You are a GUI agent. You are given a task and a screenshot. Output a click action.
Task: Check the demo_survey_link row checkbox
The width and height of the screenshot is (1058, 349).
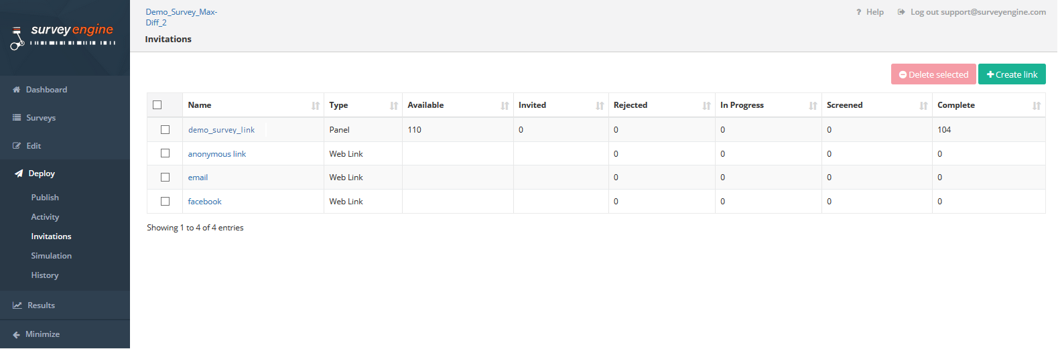(x=166, y=130)
